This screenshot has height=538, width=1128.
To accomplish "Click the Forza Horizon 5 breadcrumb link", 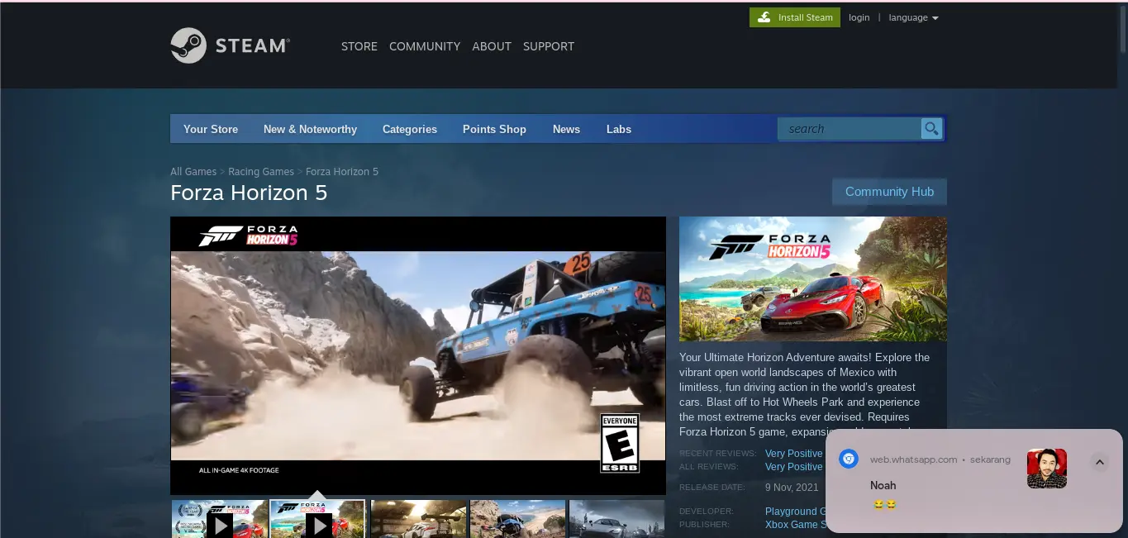I will 342,172.
